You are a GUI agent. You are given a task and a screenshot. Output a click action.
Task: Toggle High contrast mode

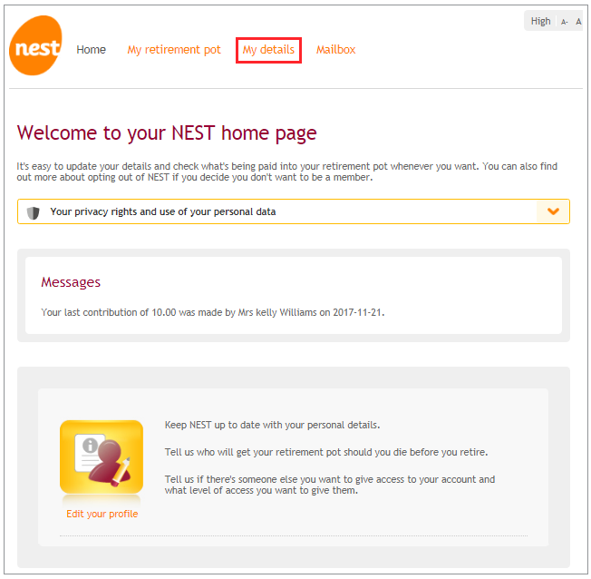pos(540,21)
